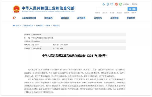Click the swirl icon left of navigation bar
152x97 pixels.
tap(14, 18)
